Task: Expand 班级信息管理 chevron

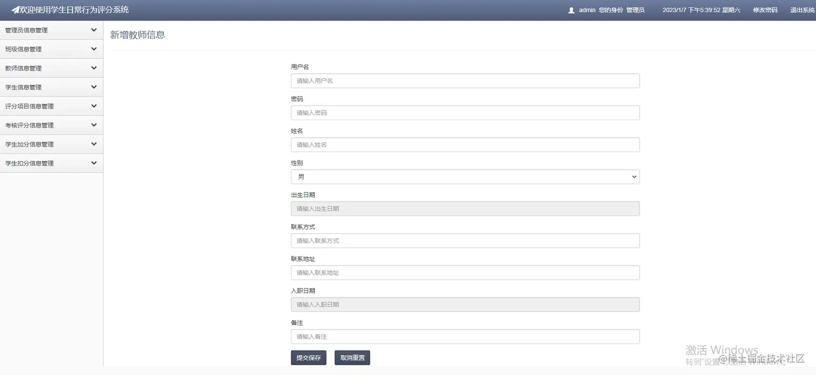Action: coord(94,48)
